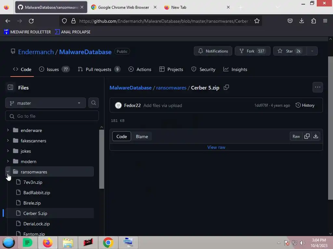This screenshot has height=249, width=333.
Task: Open the Raw file view
Action: (296, 136)
